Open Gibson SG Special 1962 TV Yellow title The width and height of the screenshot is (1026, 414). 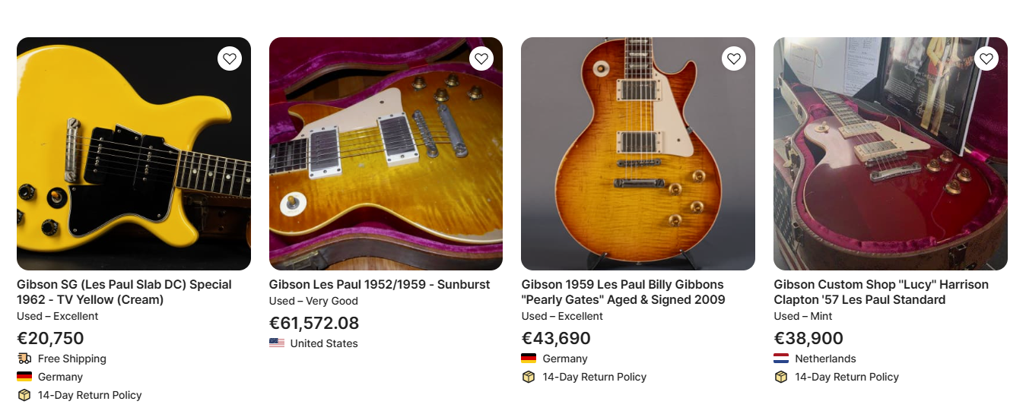click(124, 292)
